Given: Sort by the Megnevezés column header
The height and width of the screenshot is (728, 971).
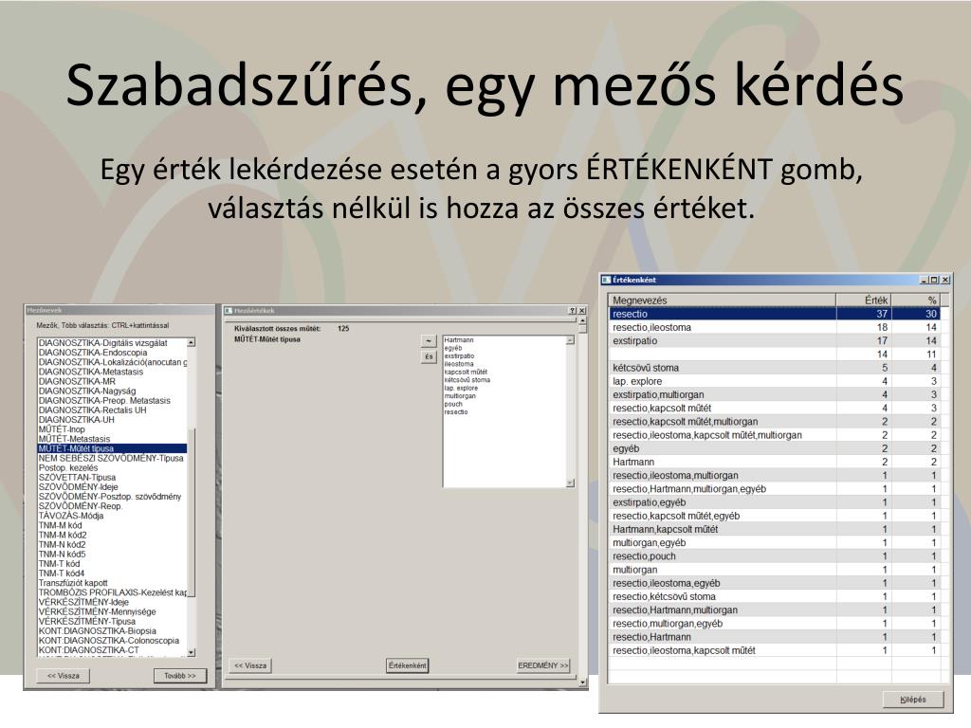Looking at the screenshot, I should point(722,300).
